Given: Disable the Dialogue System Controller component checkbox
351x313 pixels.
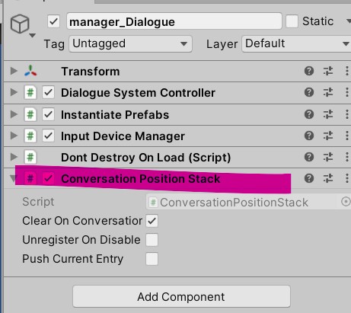Looking at the screenshot, I should 48,92.
